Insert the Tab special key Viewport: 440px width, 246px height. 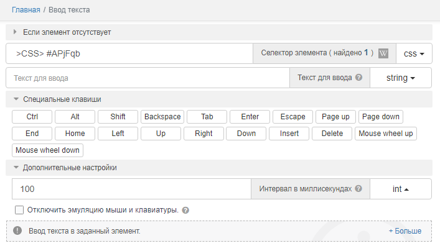click(207, 117)
